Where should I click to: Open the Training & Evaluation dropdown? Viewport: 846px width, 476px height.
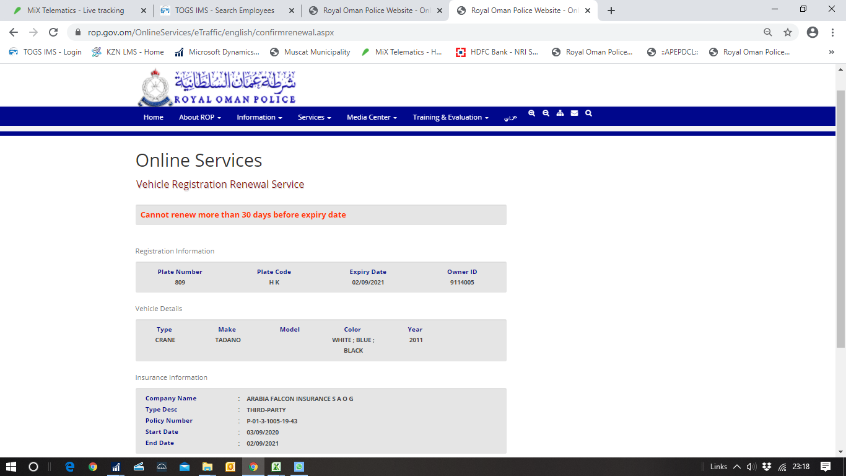pos(450,117)
